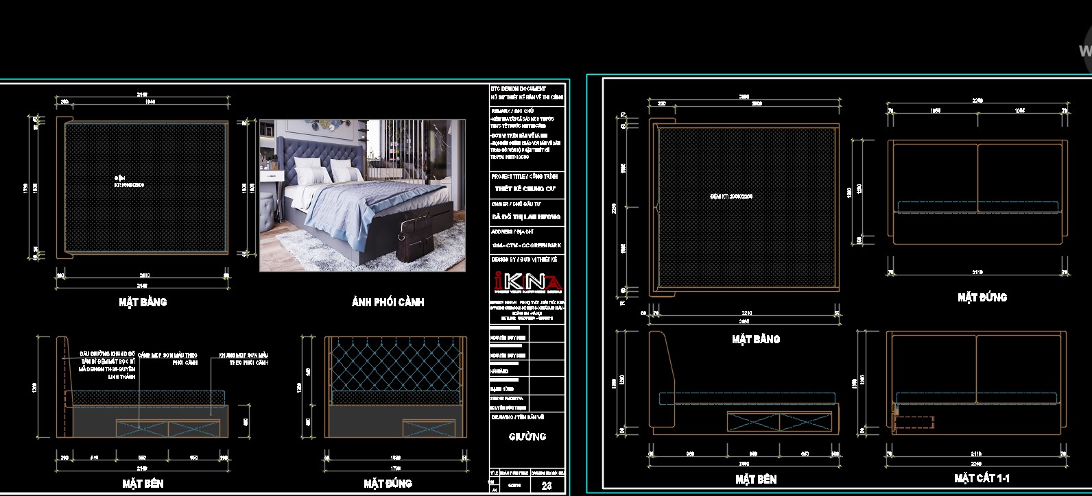The height and width of the screenshot is (496, 1092).
Task: Select the 'MẶT BẰNG' label under left plan
Action: coord(143,302)
